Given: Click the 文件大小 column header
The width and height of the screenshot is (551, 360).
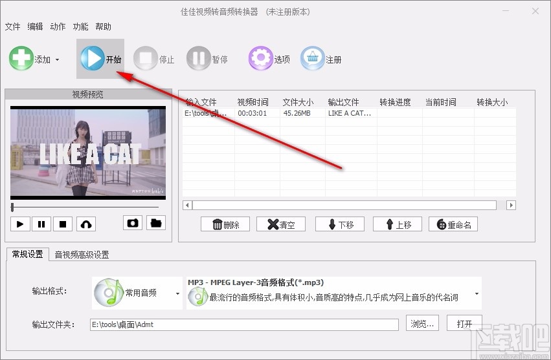Looking at the screenshot, I should [x=298, y=103].
